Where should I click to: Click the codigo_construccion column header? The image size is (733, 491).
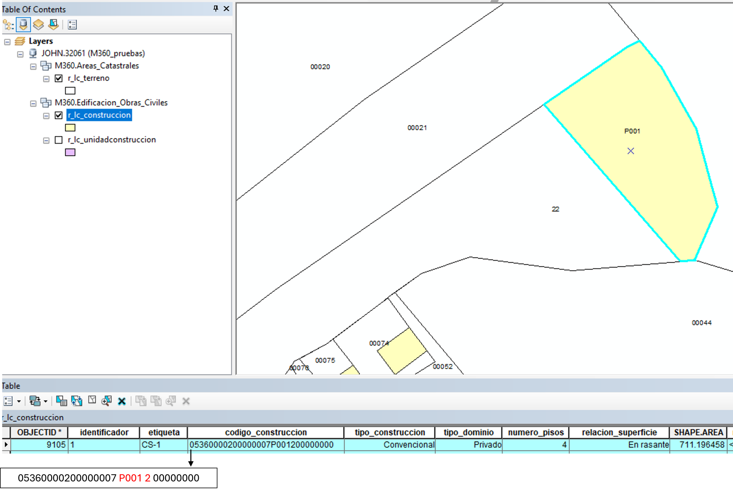(x=266, y=433)
